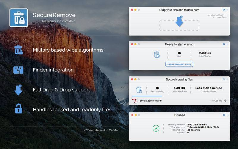
Task: Click the pie progress indicator next to 104.86 MB
Action: [x=226, y=101]
